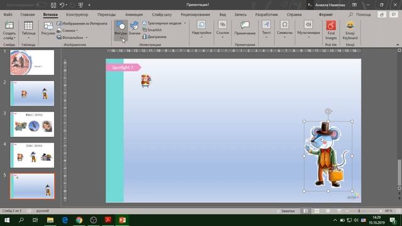This screenshot has height=226, width=402.
Task: Collapse the ribbon with the chevron
Action: click(398, 45)
